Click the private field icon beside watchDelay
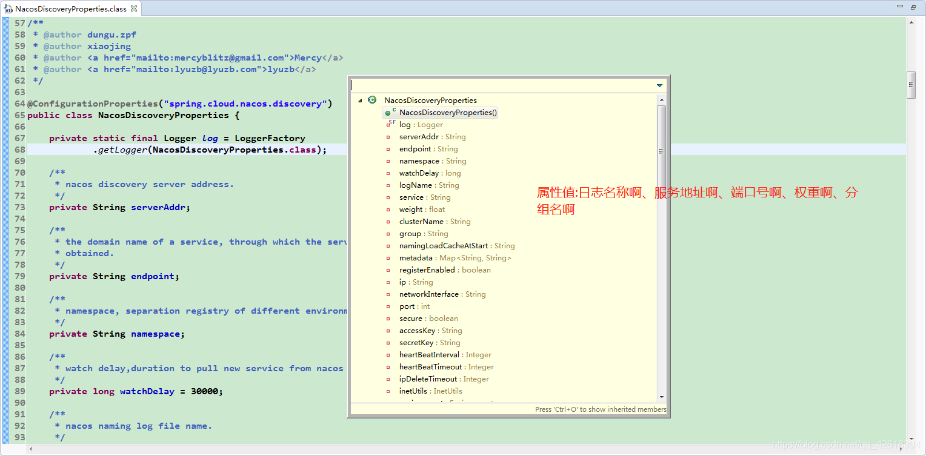 click(x=388, y=173)
